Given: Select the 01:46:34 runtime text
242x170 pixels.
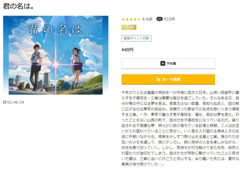Looking at the screenshot, I should click(16, 102).
